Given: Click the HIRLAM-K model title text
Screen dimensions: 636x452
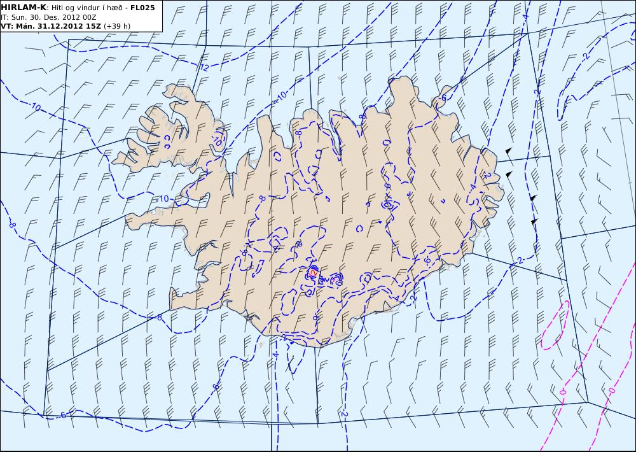Looking at the screenshot, I should [x=24, y=8].
